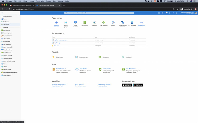Open Virtual machine scale sets icon
The image size is (198, 123).
pyautogui.click(x=122, y=23)
